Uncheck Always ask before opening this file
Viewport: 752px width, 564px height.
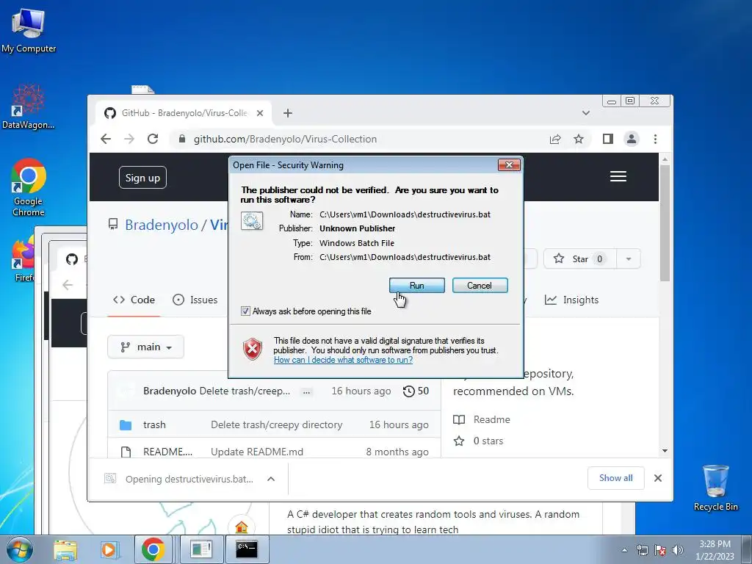[245, 311]
